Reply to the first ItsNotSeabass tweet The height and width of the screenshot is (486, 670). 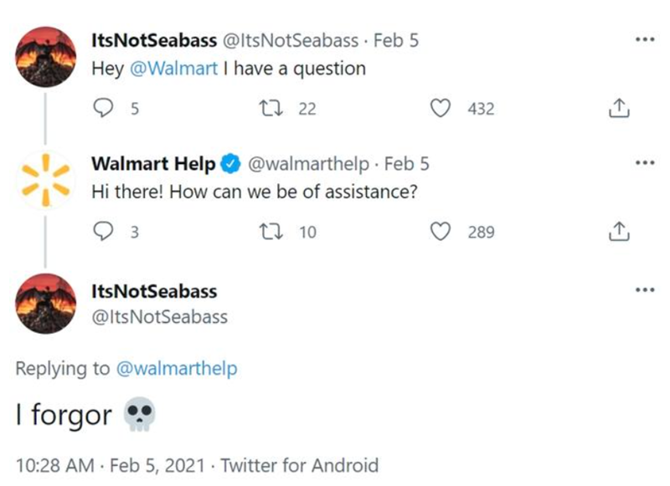tap(103, 108)
